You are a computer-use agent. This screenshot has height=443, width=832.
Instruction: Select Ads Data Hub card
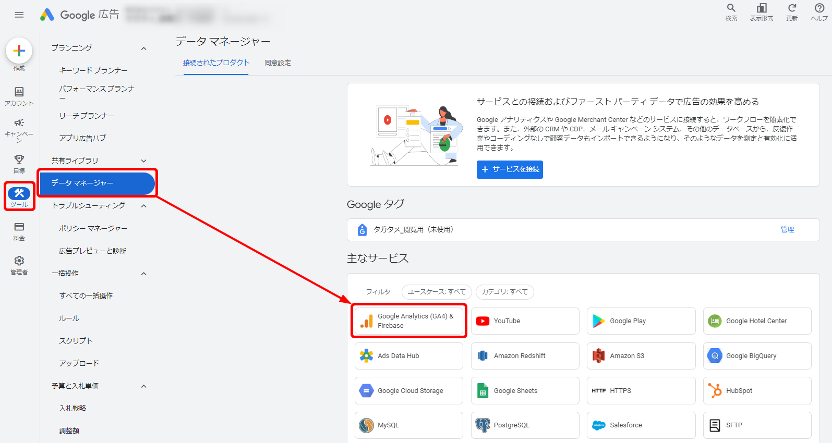409,356
